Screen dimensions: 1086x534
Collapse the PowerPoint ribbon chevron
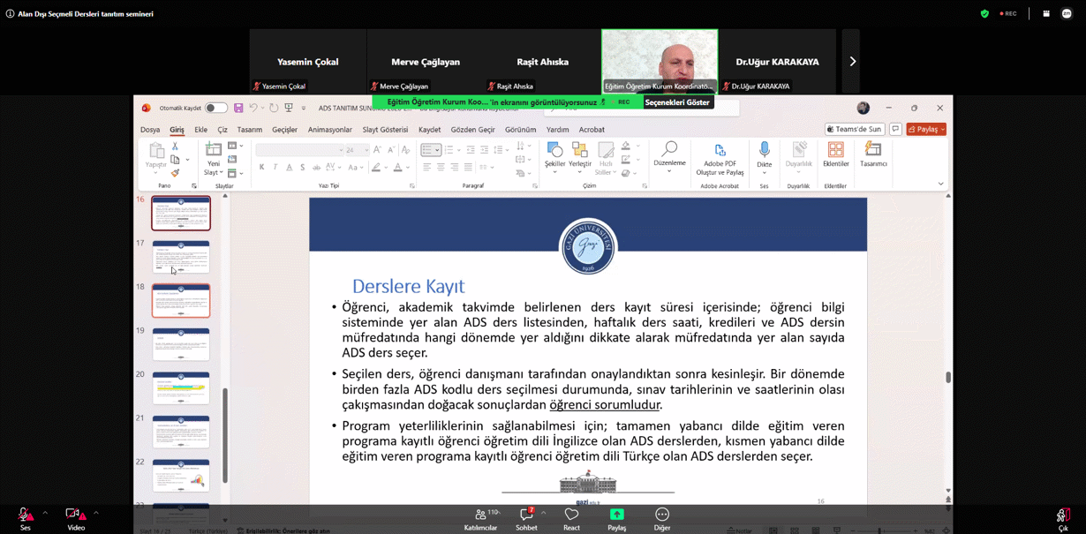click(940, 184)
